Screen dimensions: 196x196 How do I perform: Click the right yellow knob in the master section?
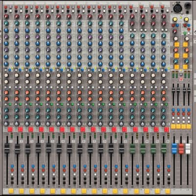[186, 20]
